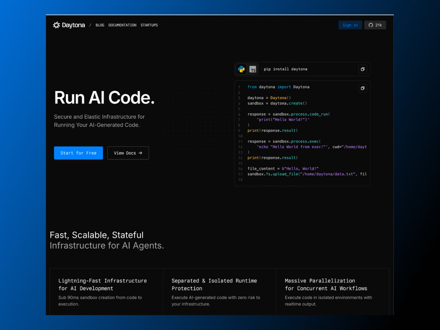Click Start for Free button
This screenshot has height=330, width=440.
pyautogui.click(x=78, y=153)
